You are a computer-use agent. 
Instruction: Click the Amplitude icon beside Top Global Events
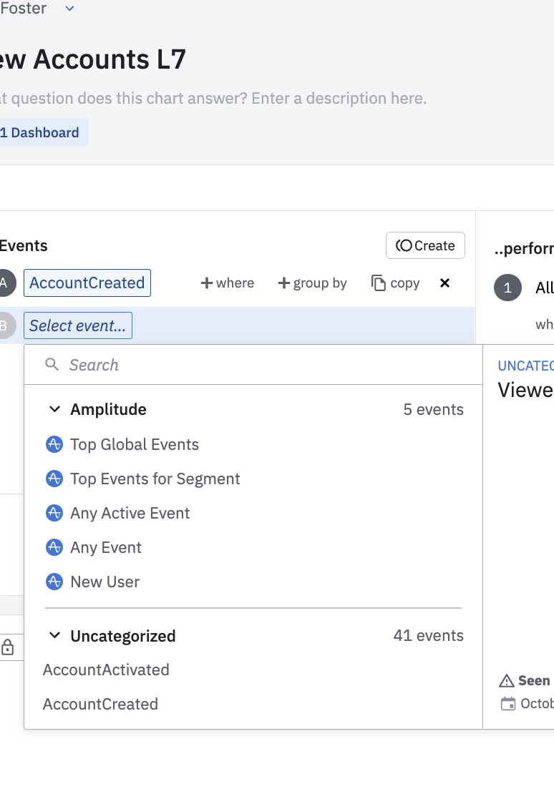[54, 444]
